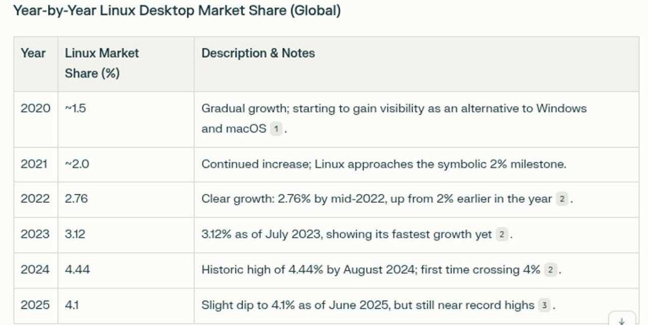648x325 pixels.
Task: Click the Description & Notes column header
Action: [258, 53]
